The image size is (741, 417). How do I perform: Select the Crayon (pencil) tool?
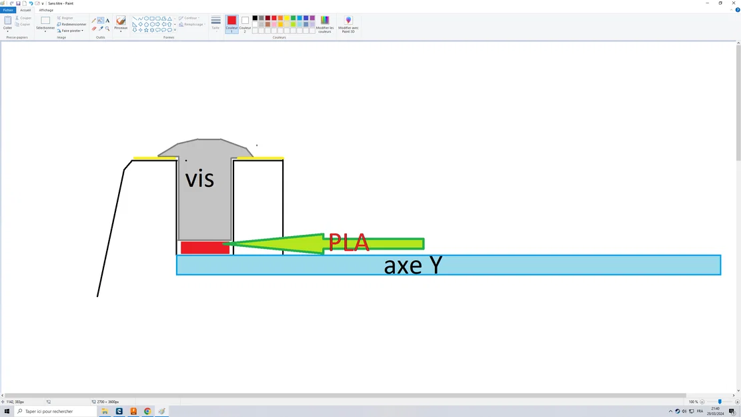[x=93, y=19]
